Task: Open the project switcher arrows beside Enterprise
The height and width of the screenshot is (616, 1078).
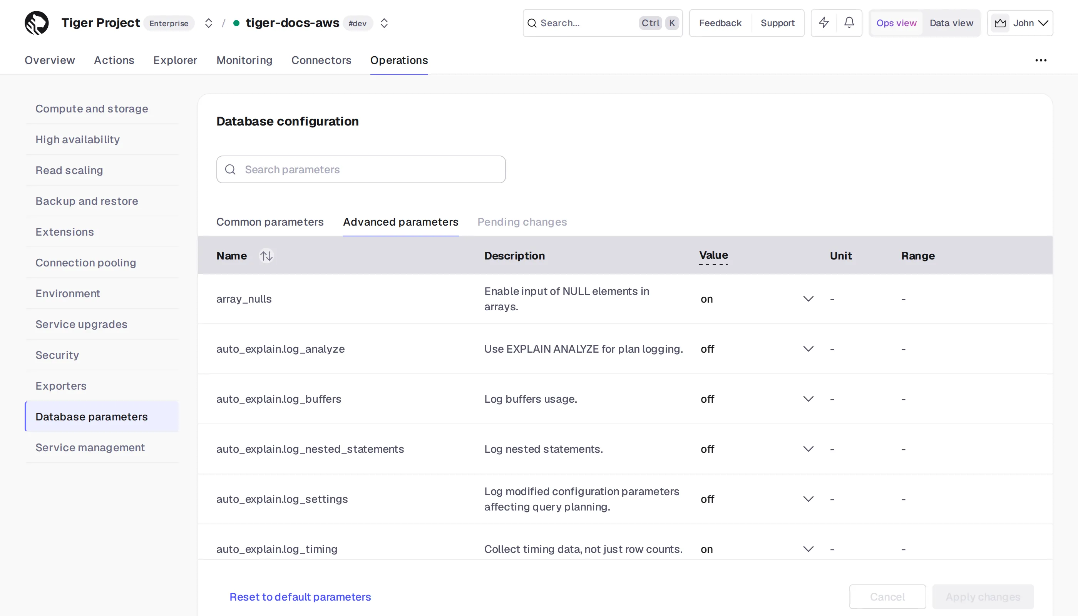Action: click(x=208, y=23)
